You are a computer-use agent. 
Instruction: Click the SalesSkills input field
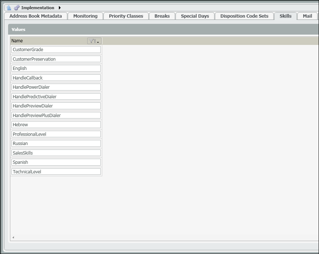point(56,153)
